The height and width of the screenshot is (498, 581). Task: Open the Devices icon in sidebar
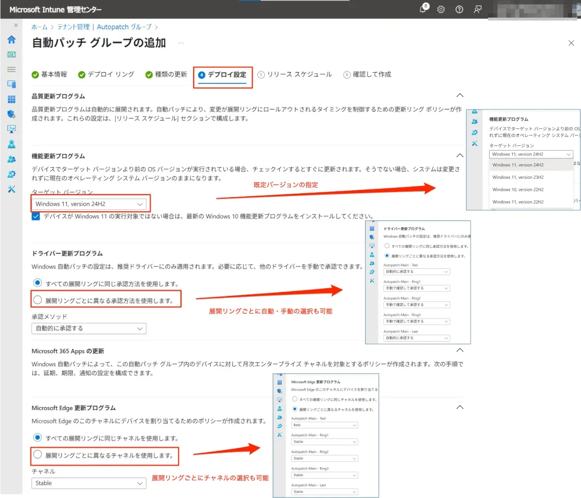click(x=12, y=84)
